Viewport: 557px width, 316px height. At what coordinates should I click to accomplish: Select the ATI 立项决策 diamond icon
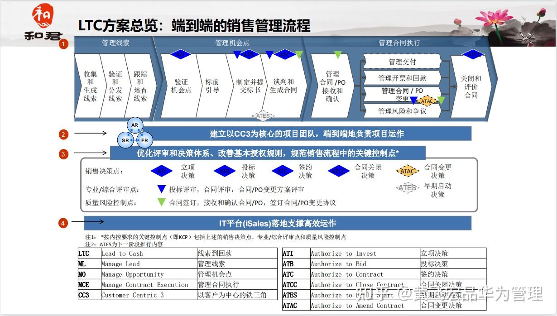coord(161,171)
